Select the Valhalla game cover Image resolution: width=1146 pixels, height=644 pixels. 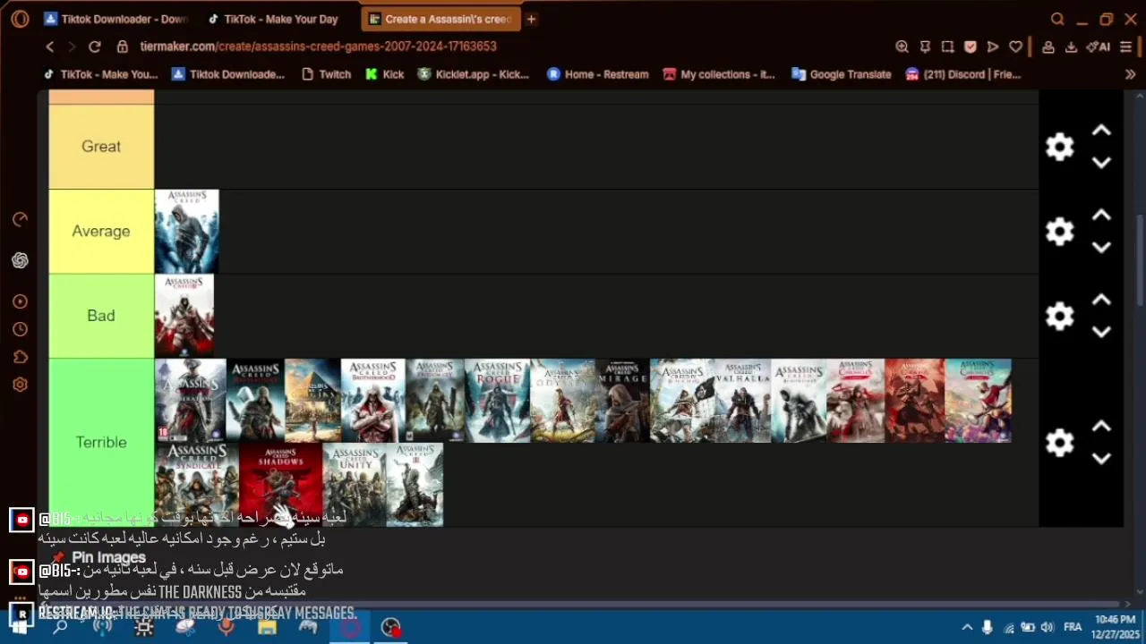(x=743, y=401)
